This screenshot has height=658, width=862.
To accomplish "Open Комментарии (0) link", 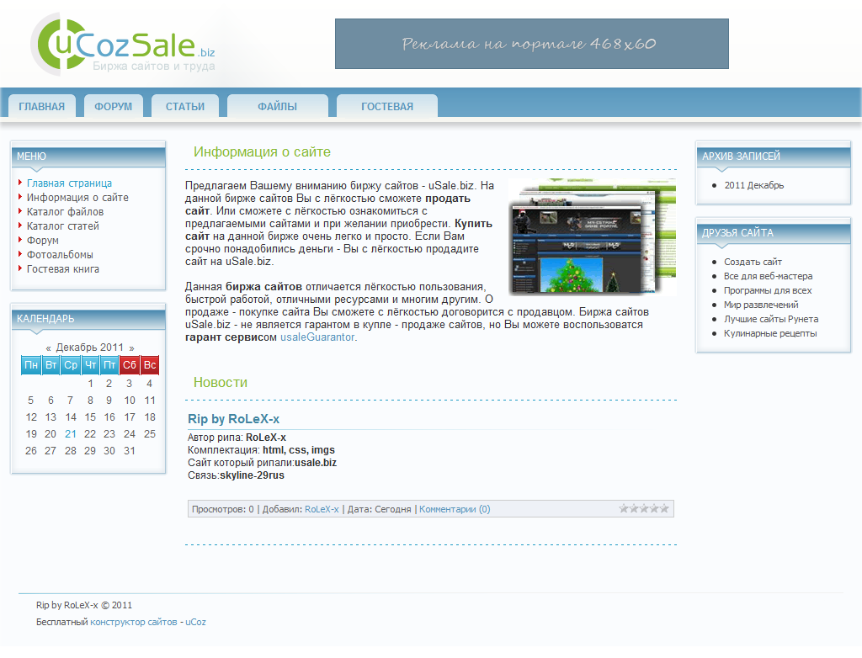I will click(455, 509).
